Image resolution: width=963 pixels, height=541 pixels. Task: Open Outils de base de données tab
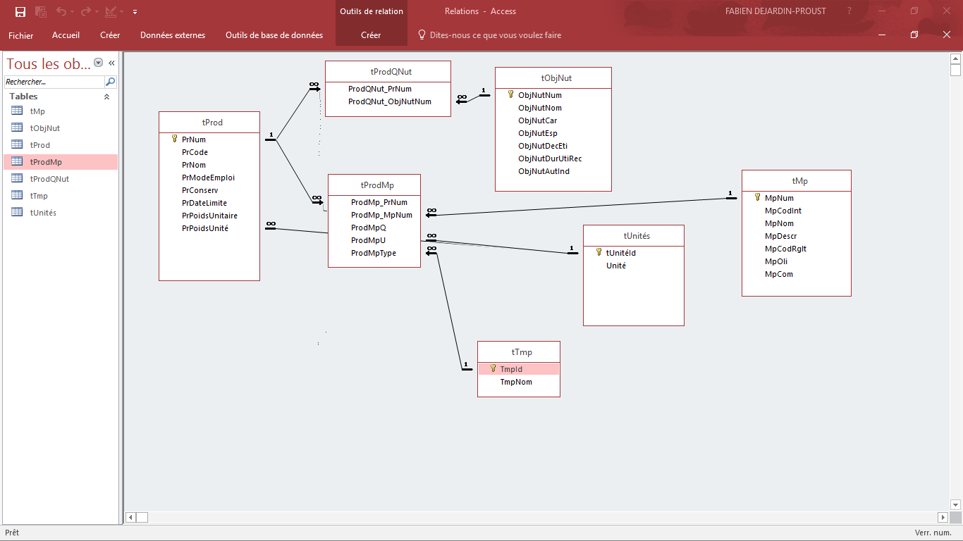(274, 35)
